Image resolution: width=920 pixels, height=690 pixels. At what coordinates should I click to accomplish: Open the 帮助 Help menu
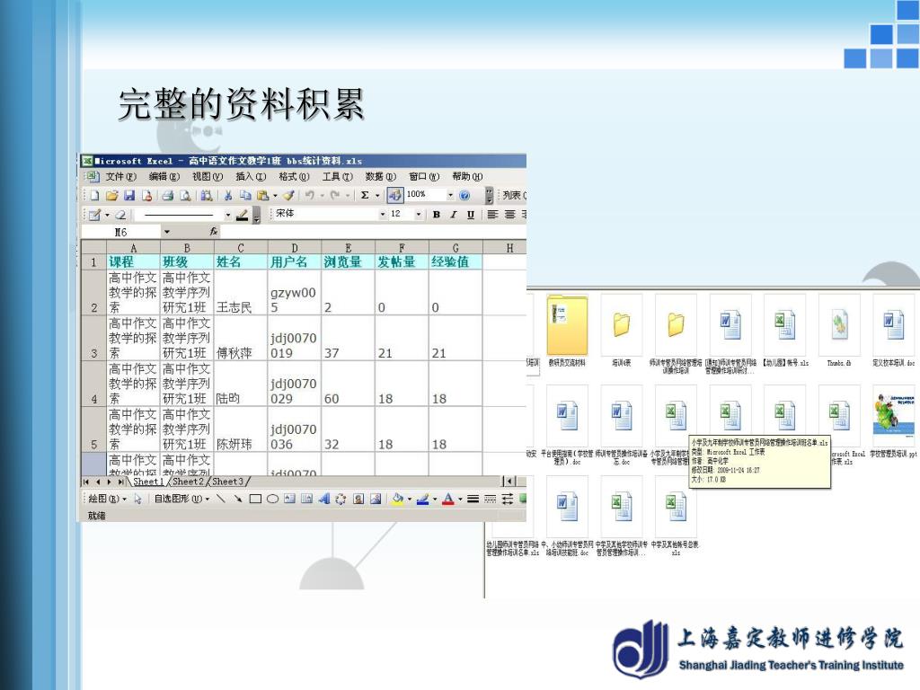tap(467, 177)
